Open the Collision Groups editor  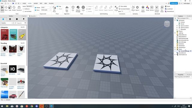[157, 9]
